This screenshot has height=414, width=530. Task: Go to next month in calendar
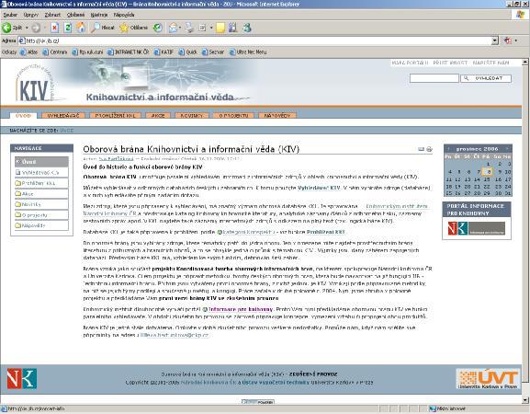click(507, 149)
